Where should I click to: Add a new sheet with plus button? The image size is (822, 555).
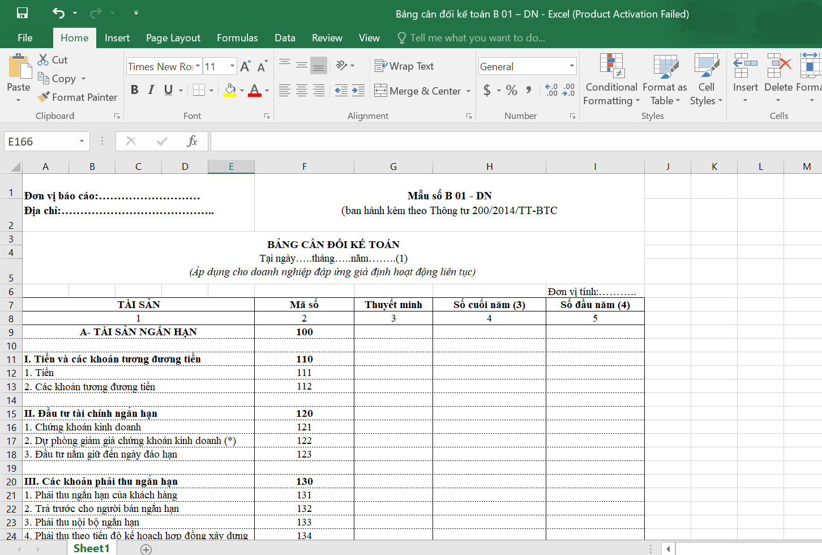tap(146, 549)
